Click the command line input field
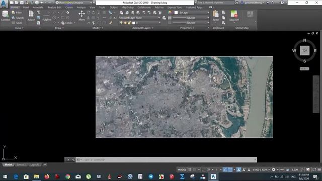This screenshot has width=322, height=181. click(166, 160)
